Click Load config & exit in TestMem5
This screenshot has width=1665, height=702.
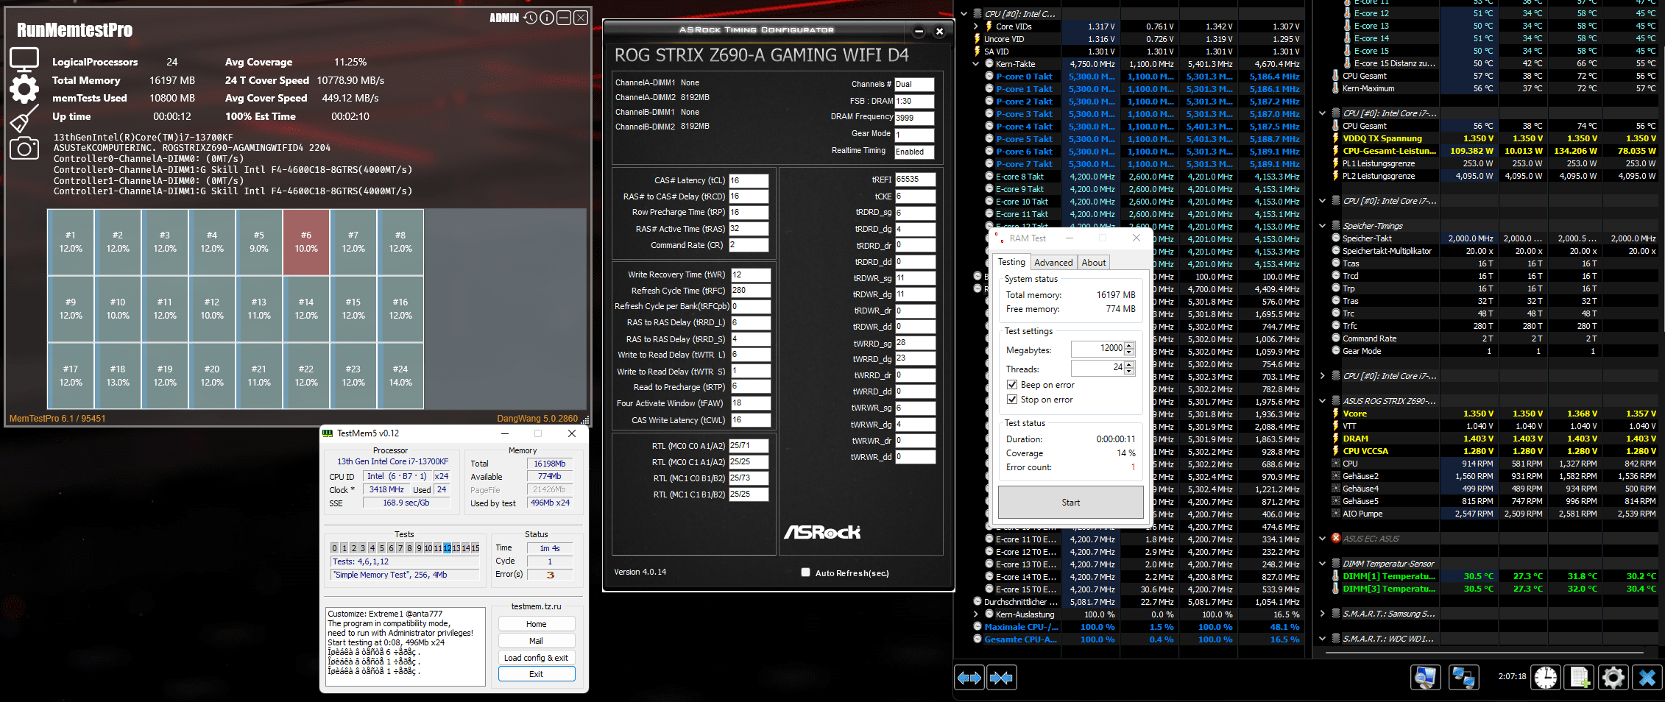point(537,658)
